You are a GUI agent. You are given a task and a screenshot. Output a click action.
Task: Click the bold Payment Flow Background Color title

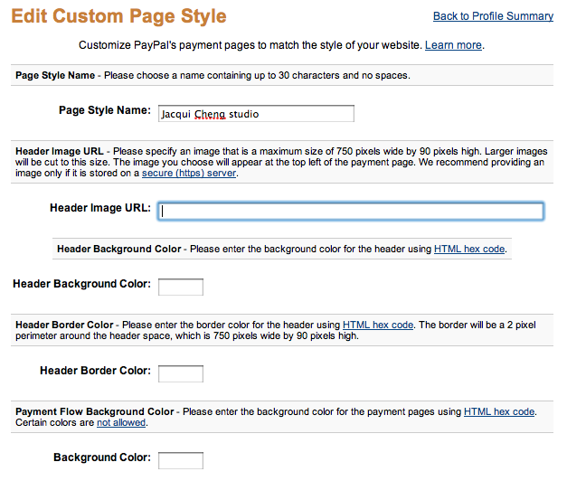(x=95, y=411)
